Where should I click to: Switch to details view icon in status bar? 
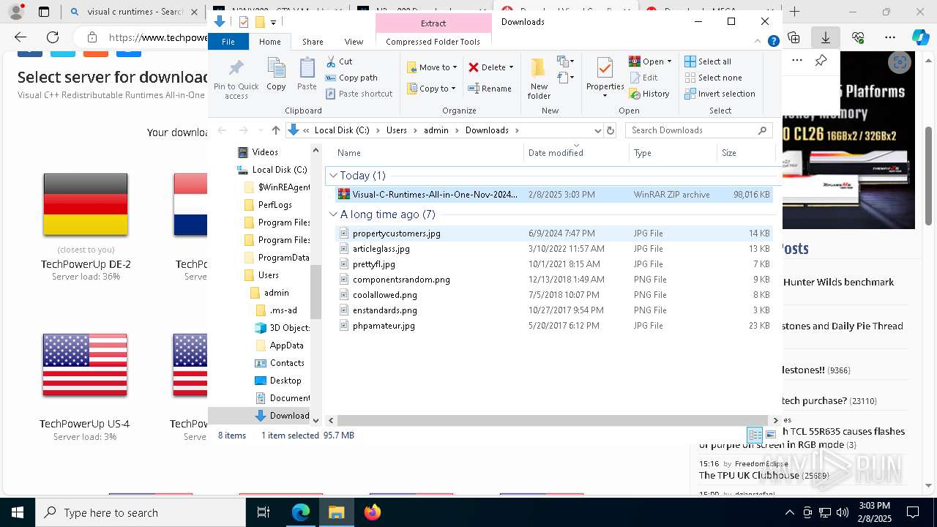[x=755, y=435]
